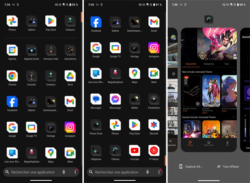Select the Disponible tab
Viewport: 250px width, 183px height.
(191, 64)
